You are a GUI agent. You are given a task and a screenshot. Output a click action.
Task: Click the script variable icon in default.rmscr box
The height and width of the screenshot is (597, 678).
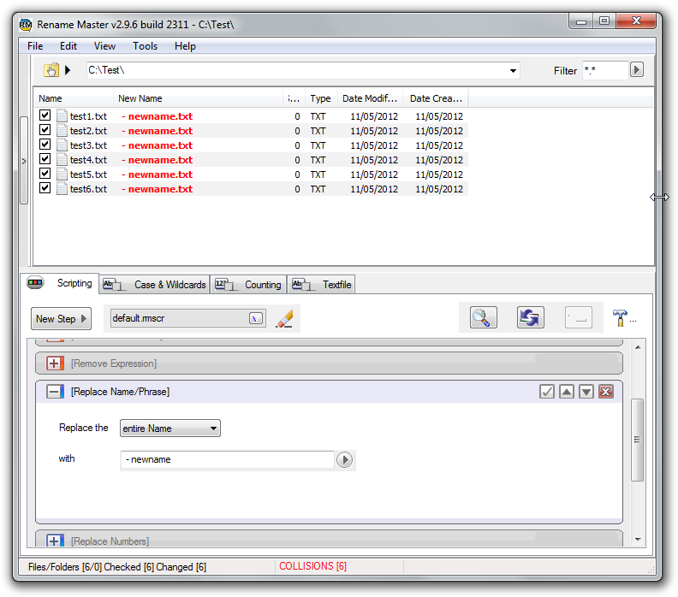tap(256, 319)
